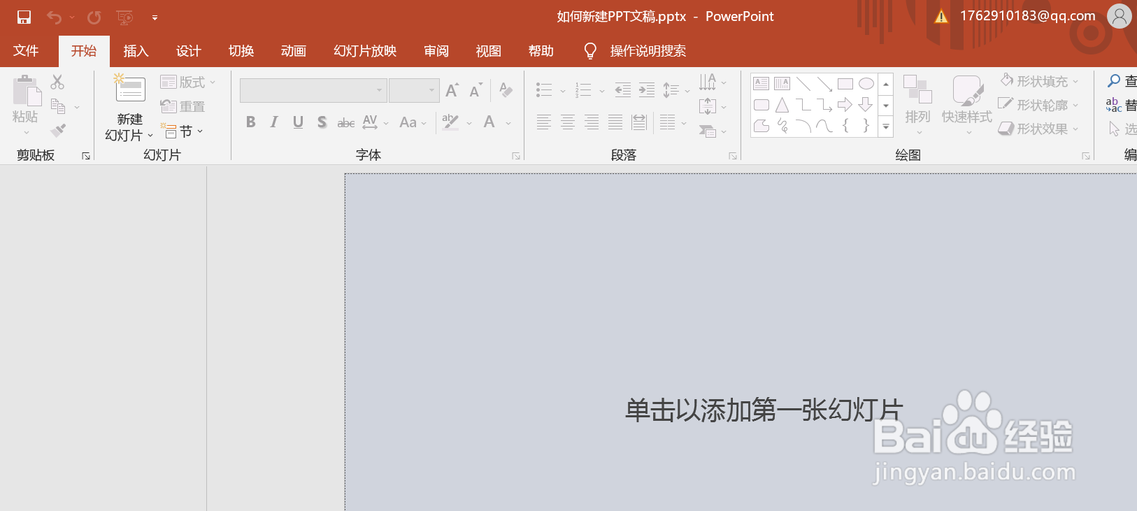Image resolution: width=1137 pixels, height=511 pixels.
Task: Click the 快速样式 quick styles button
Action: [x=967, y=105]
